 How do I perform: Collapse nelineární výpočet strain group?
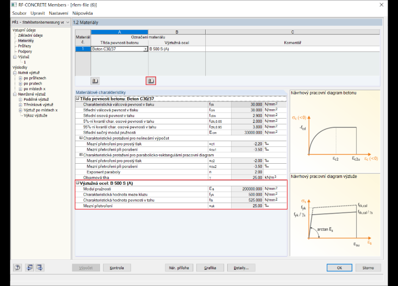pos(81,138)
